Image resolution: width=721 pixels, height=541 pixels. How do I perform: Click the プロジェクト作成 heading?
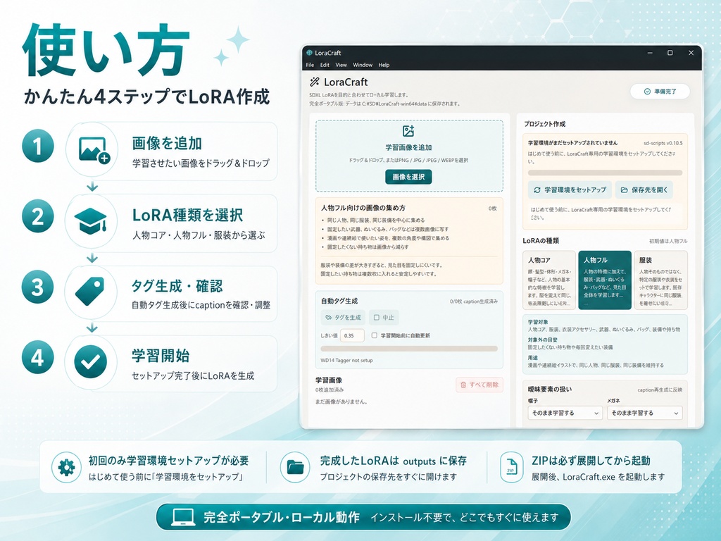545,124
